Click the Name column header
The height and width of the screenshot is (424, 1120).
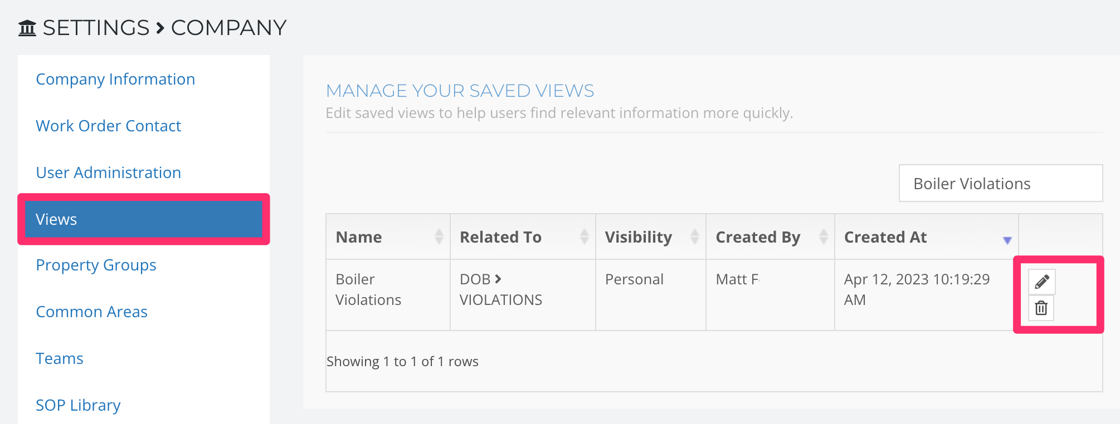(x=388, y=237)
